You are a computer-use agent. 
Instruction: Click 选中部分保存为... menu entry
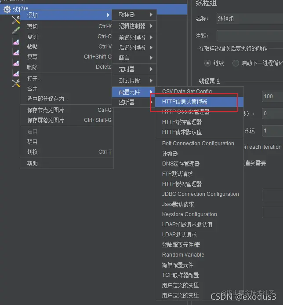click(x=67, y=99)
